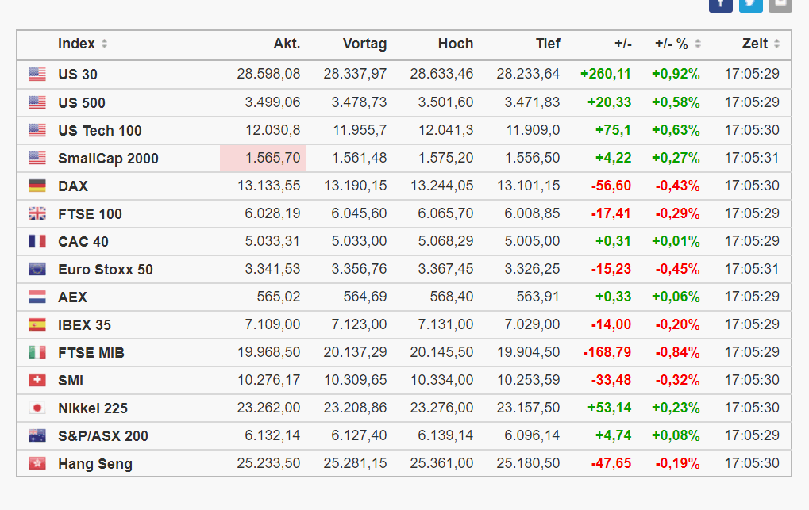Open the Euro Stoxx 50 index link

(x=106, y=269)
